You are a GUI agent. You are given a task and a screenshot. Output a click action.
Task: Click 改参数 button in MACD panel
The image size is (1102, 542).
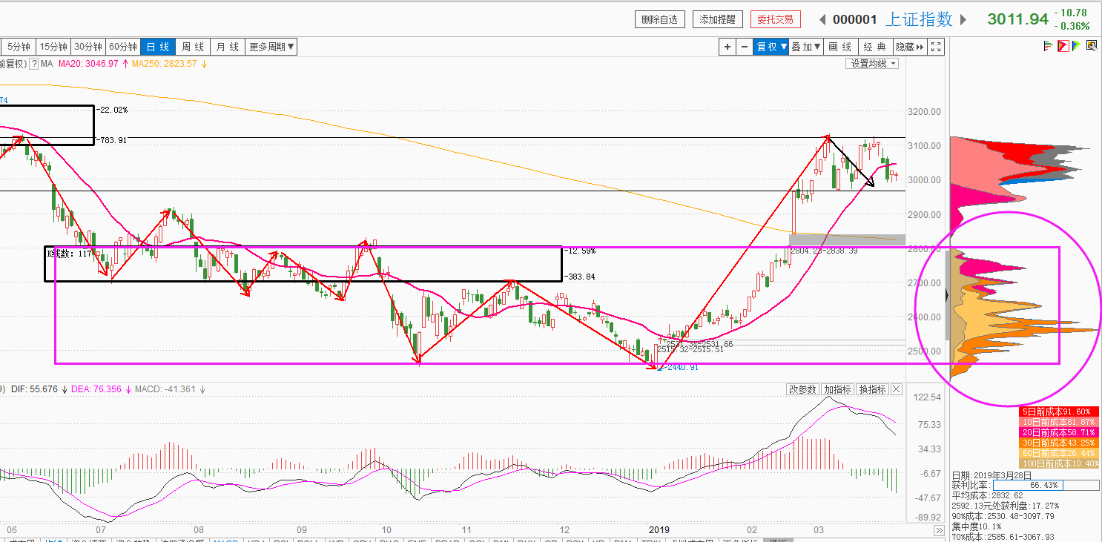point(802,389)
